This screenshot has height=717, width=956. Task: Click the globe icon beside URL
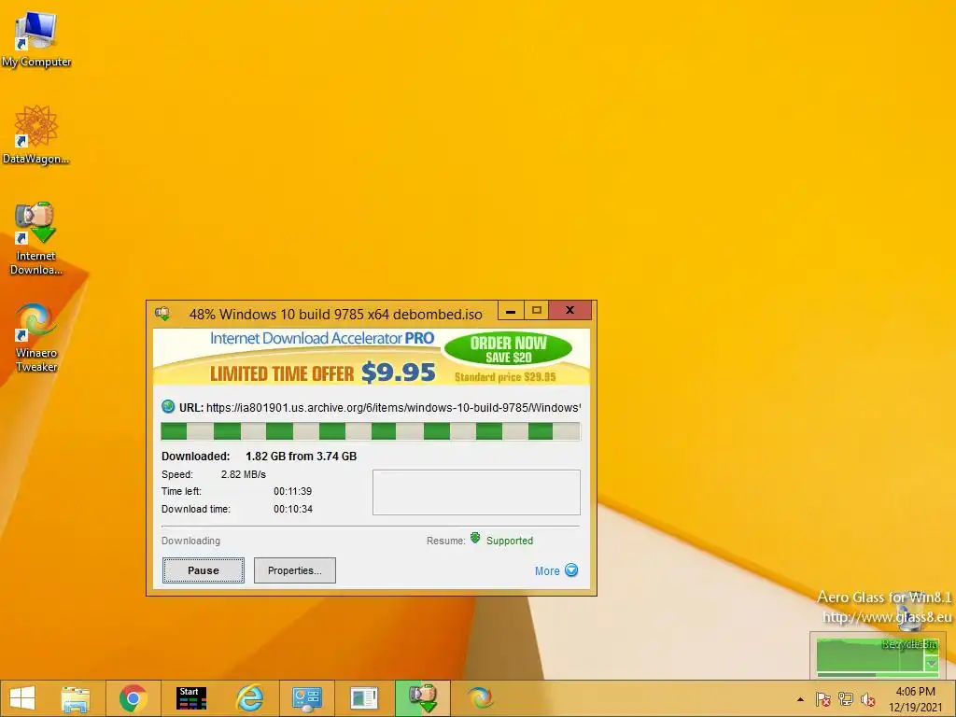point(168,407)
